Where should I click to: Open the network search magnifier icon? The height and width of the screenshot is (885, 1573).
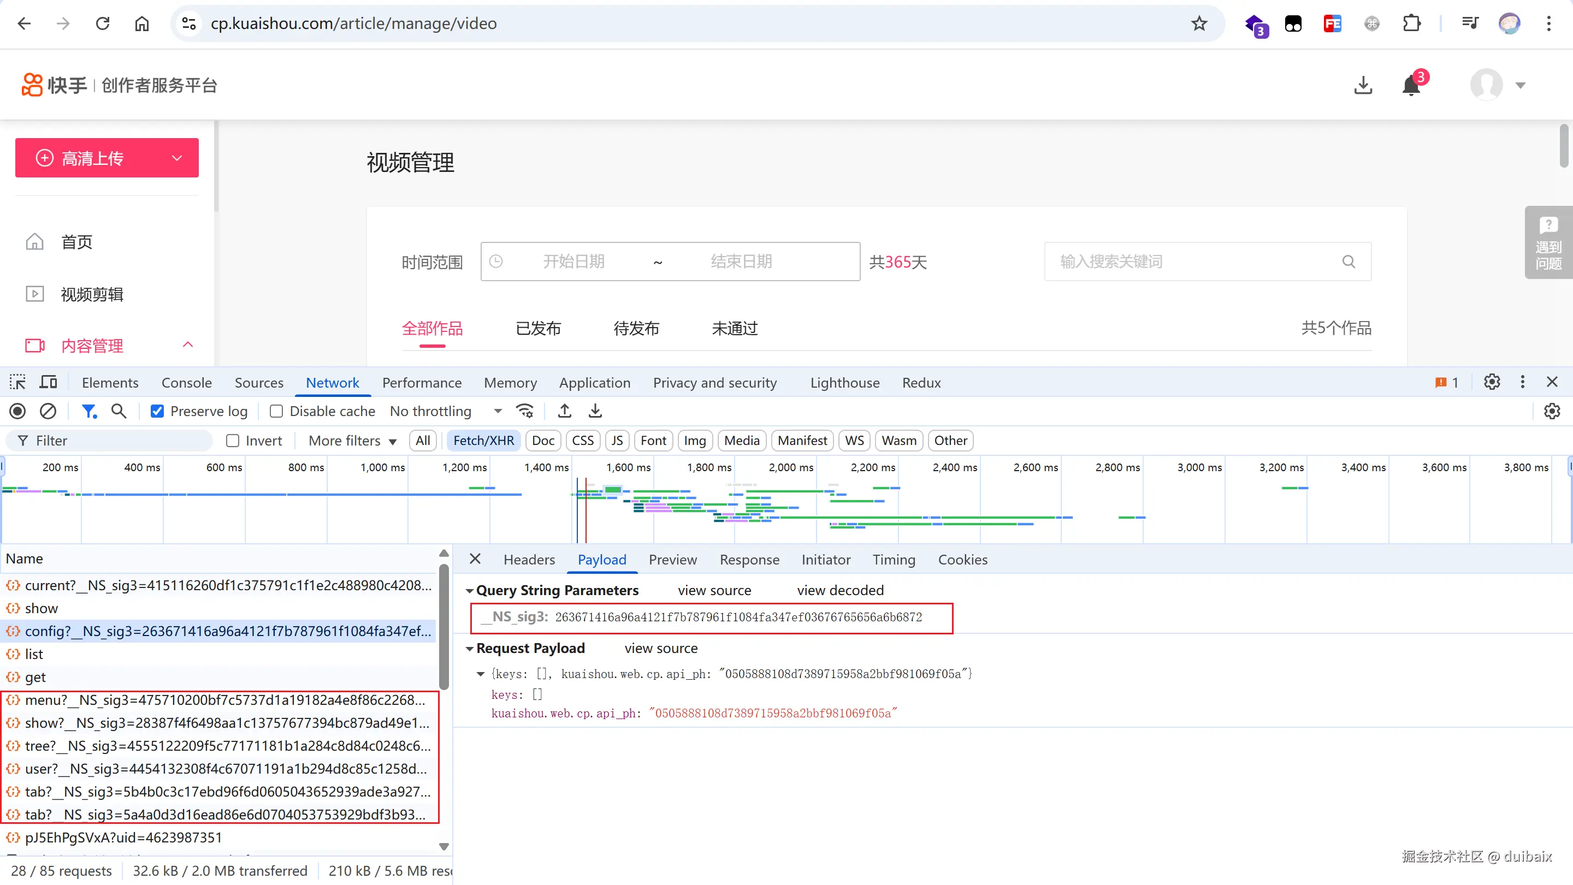click(x=119, y=411)
